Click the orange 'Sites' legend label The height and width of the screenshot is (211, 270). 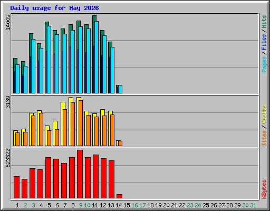tap(264, 138)
